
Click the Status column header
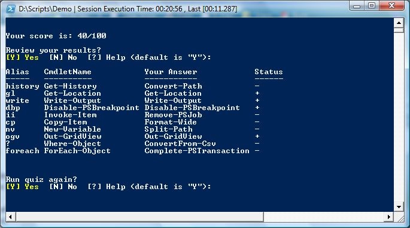click(x=269, y=72)
